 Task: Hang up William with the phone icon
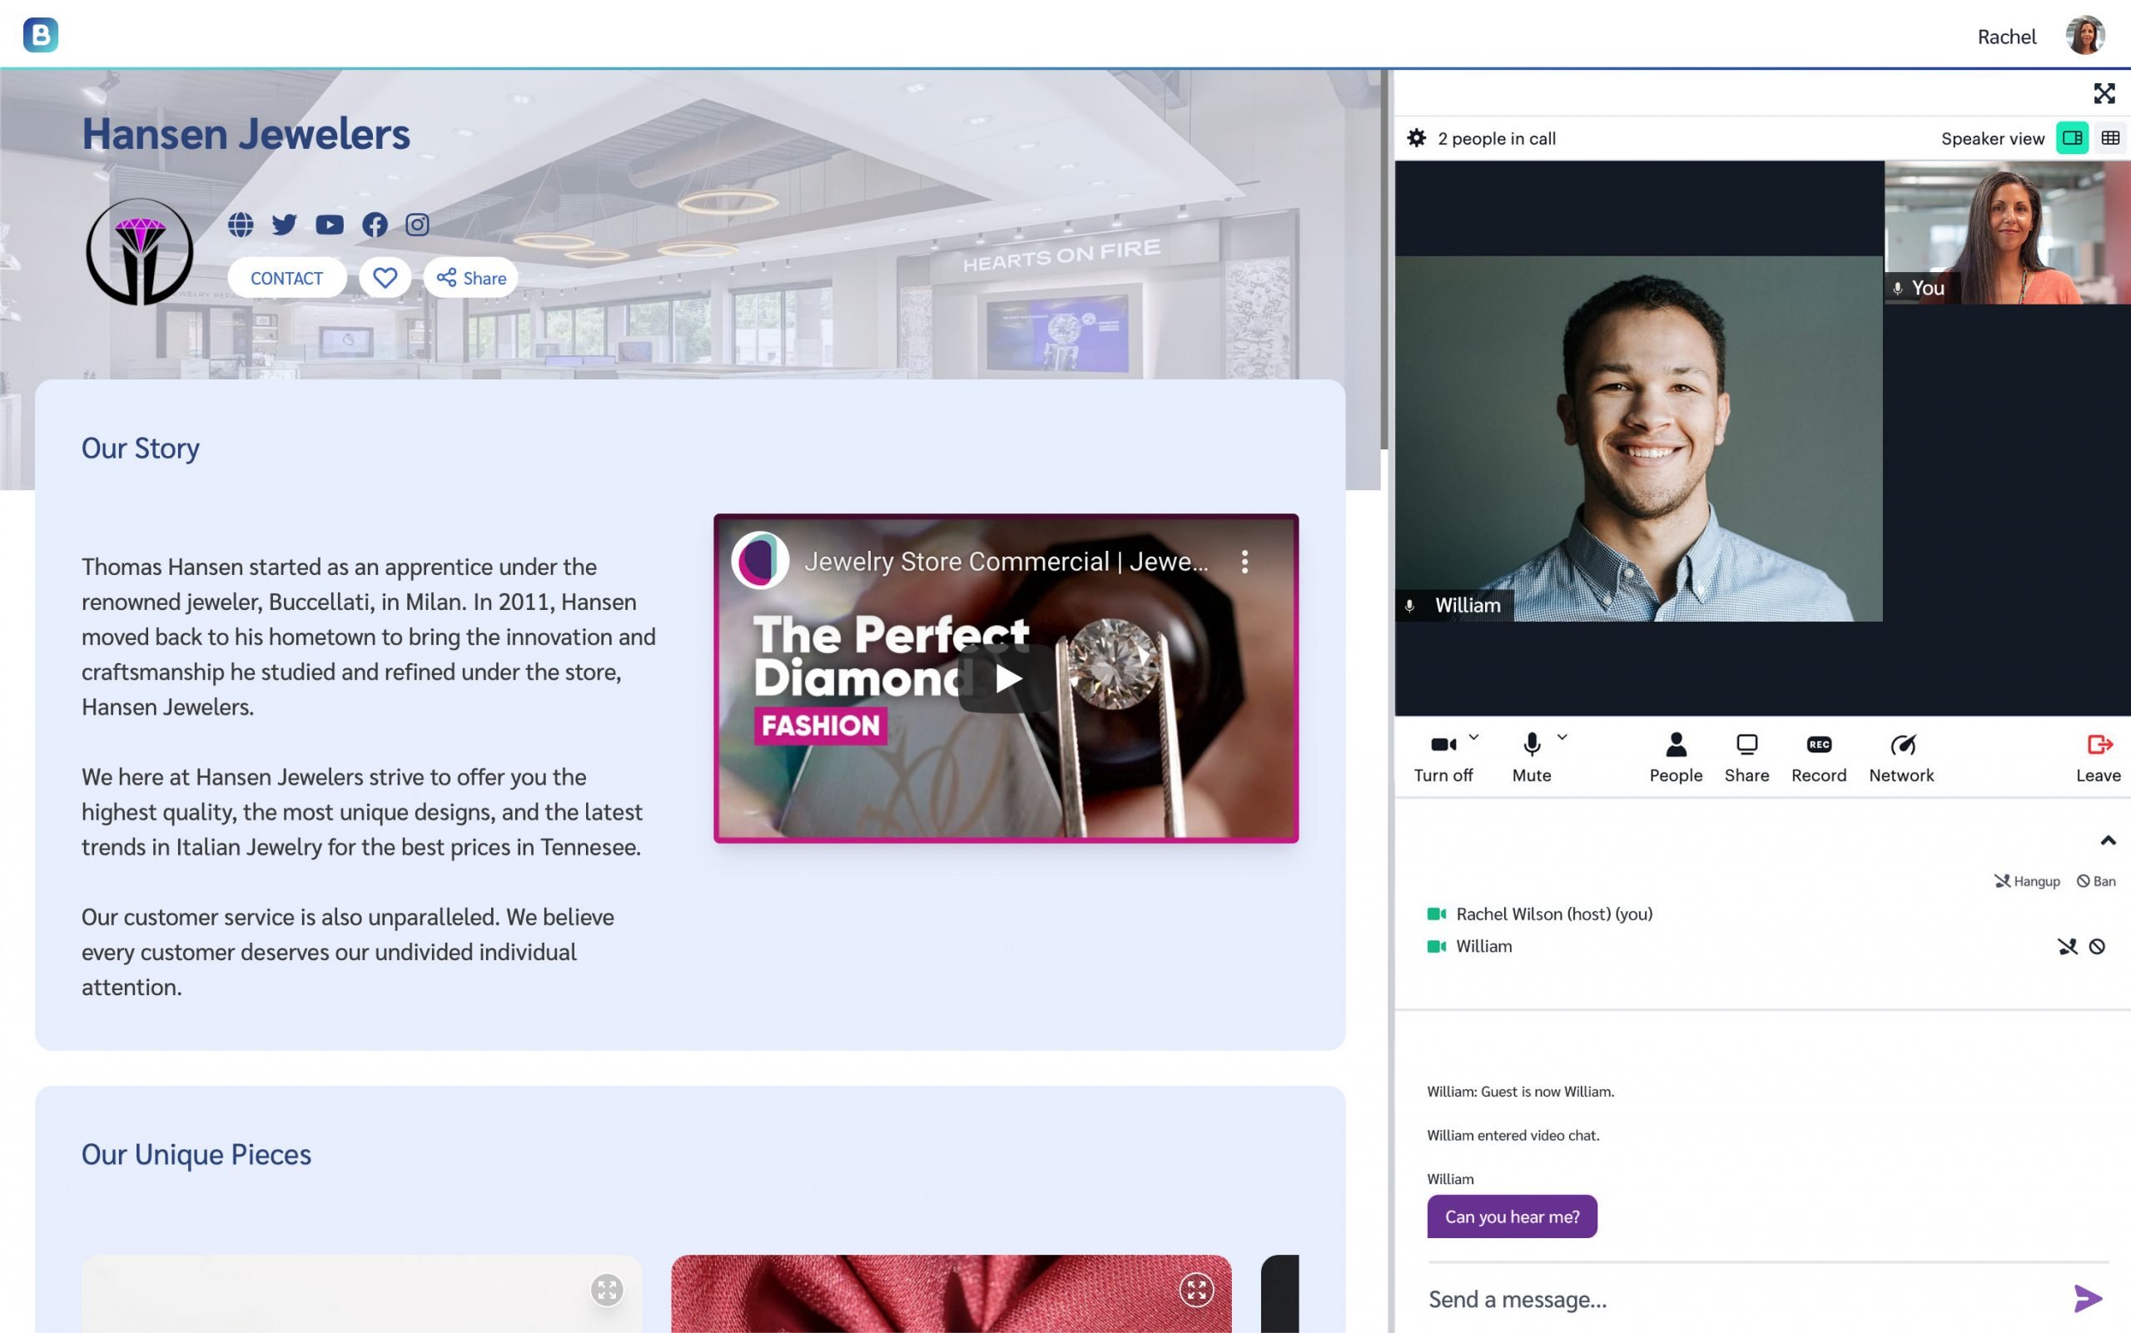[2068, 947]
